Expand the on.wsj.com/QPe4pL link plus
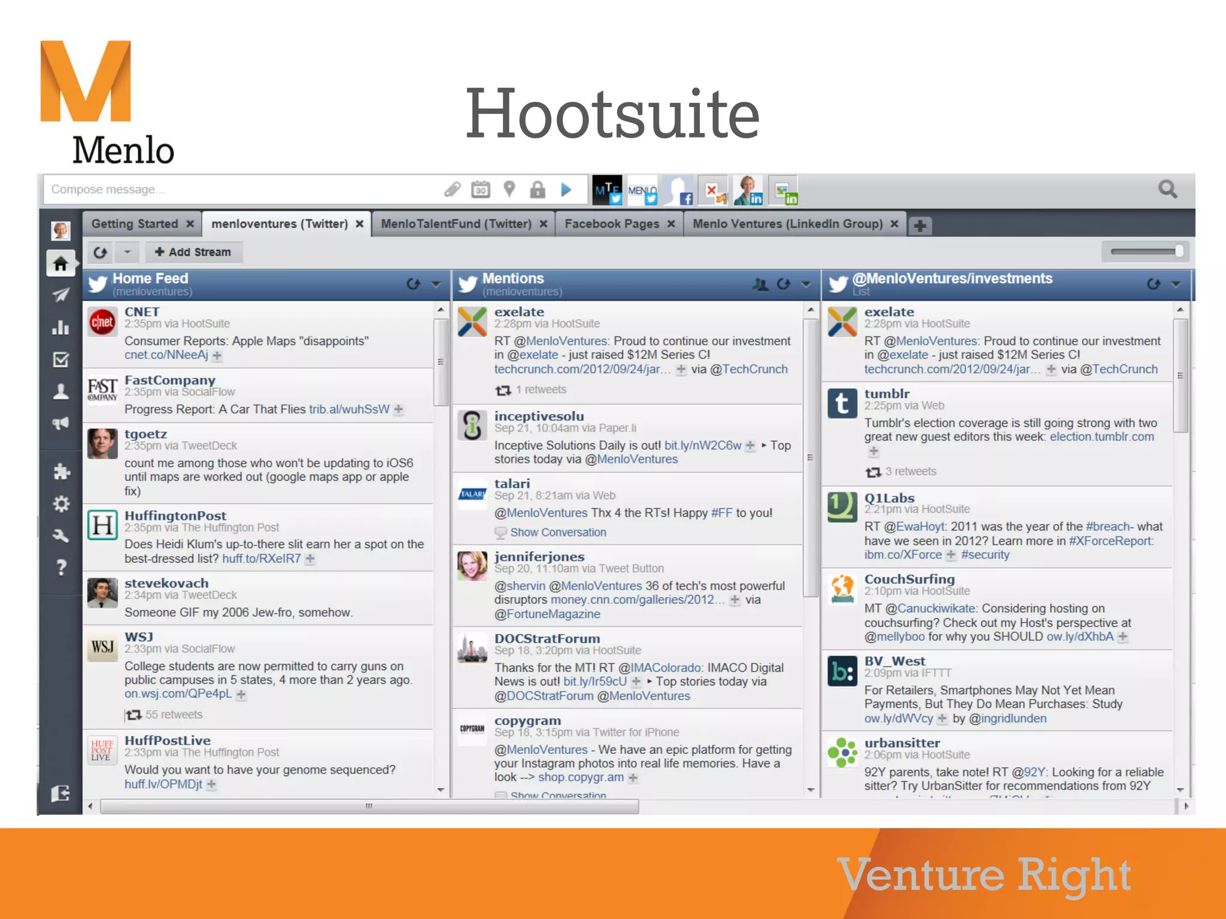The height and width of the screenshot is (919, 1226). pyautogui.click(x=241, y=695)
